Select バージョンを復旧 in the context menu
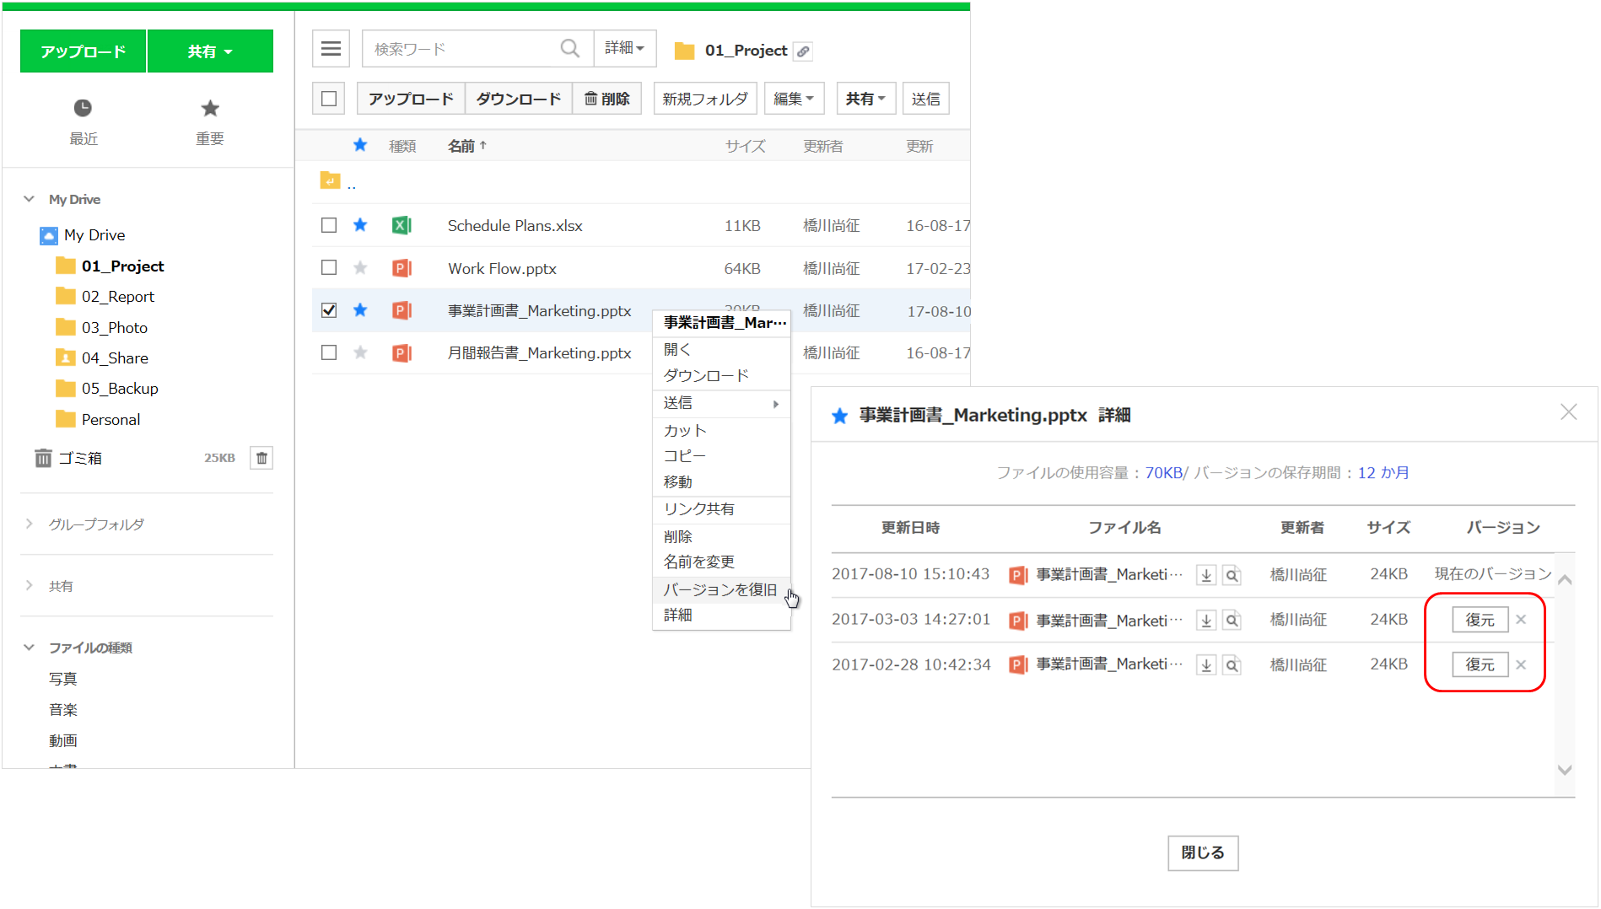 (720, 589)
